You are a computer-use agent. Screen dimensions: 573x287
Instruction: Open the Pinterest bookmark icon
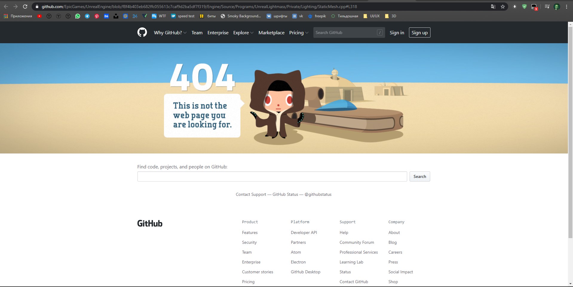pos(97,16)
